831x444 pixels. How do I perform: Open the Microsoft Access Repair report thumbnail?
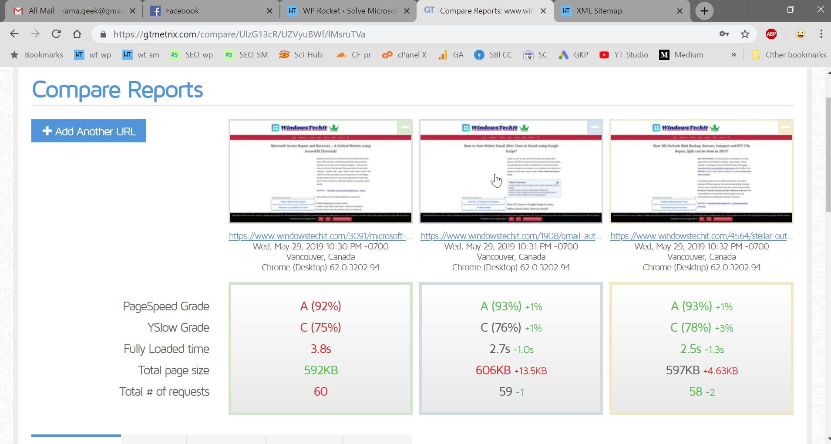point(320,172)
